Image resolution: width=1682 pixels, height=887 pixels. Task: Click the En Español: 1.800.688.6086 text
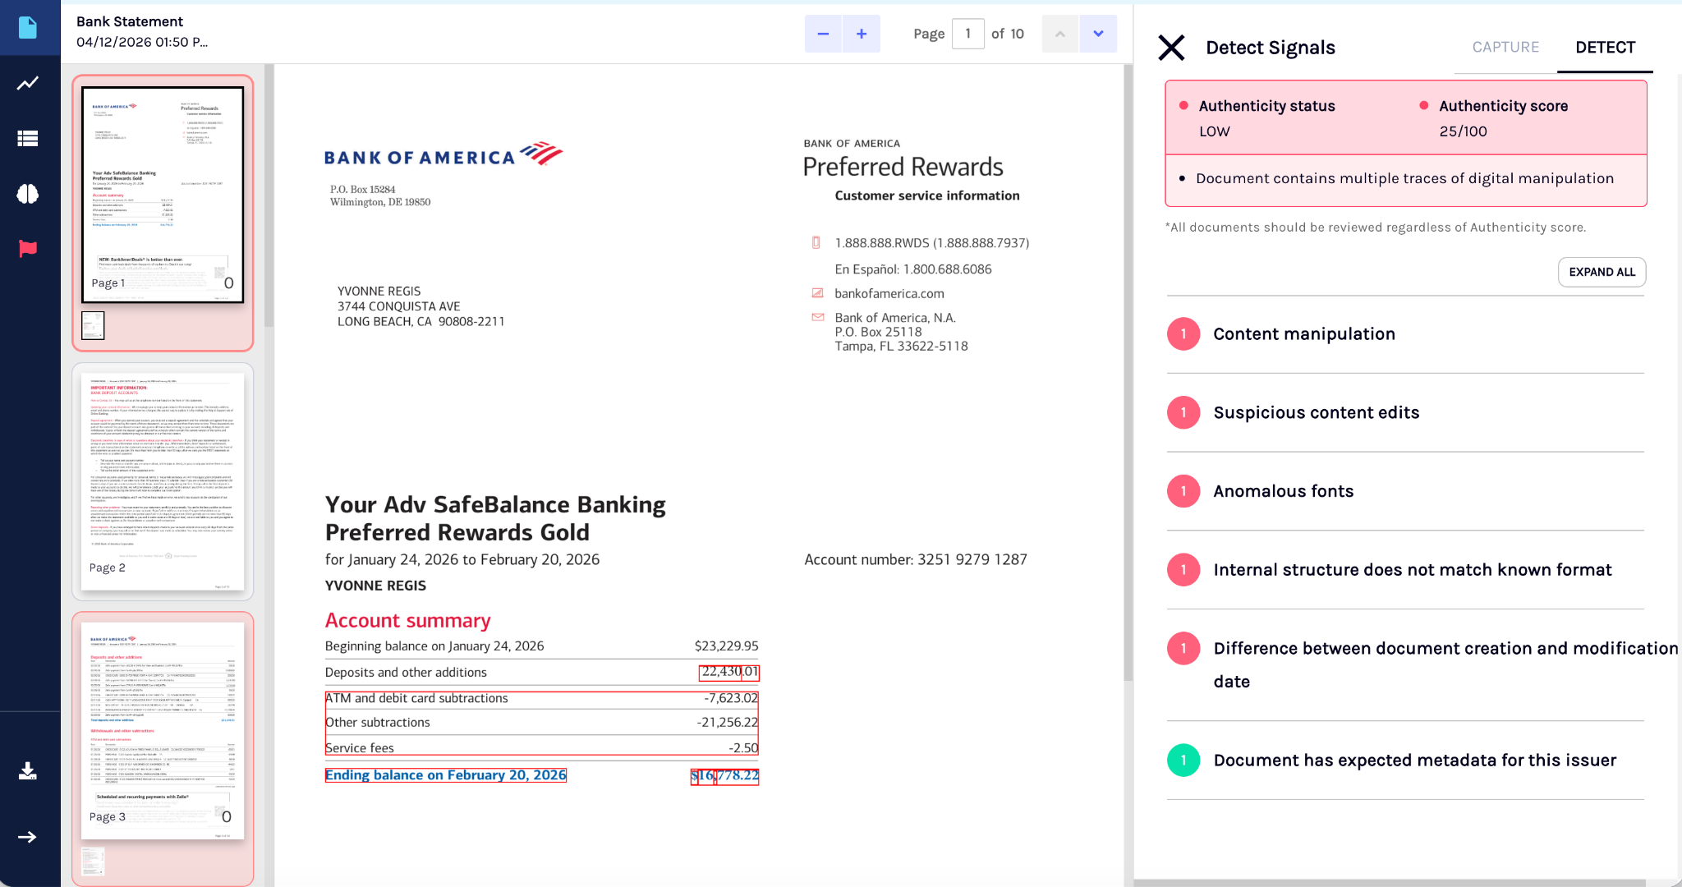pyautogui.click(x=913, y=269)
